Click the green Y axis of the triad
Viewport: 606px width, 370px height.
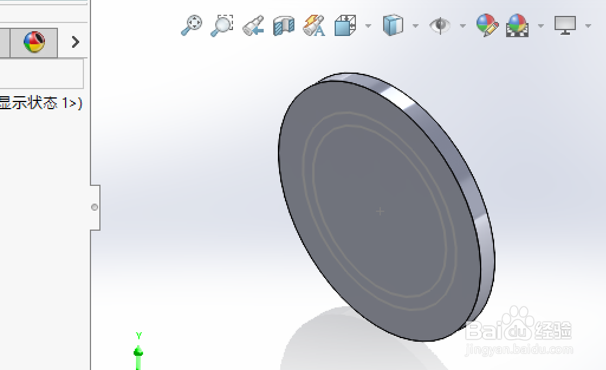[x=138, y=353]
